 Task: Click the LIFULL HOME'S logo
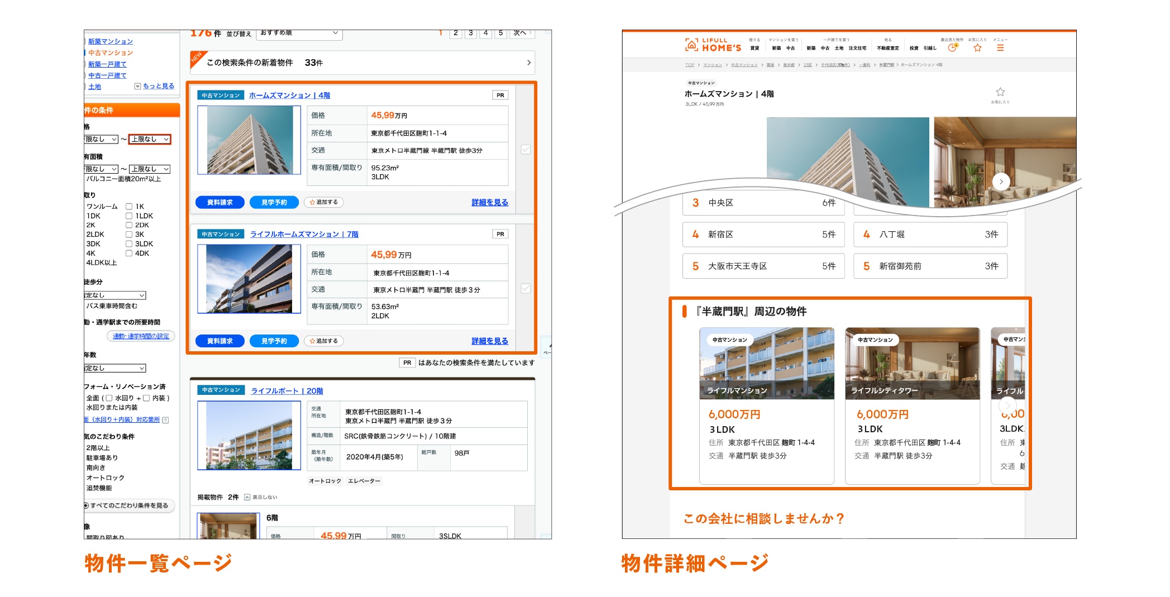pyautogui.click(x=713, y=45)
